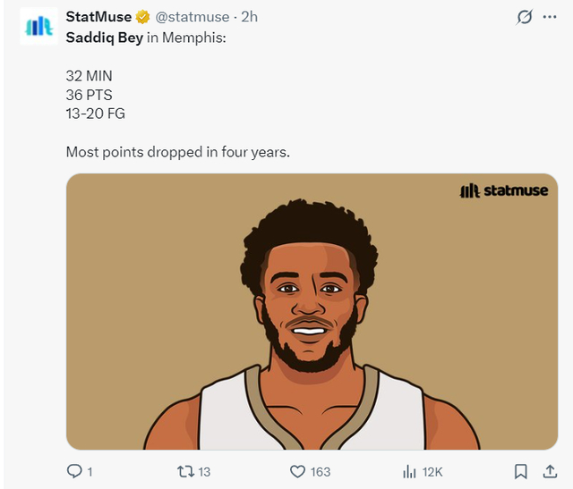Bookmark this StatMuse post

click(x=520, y=470)
